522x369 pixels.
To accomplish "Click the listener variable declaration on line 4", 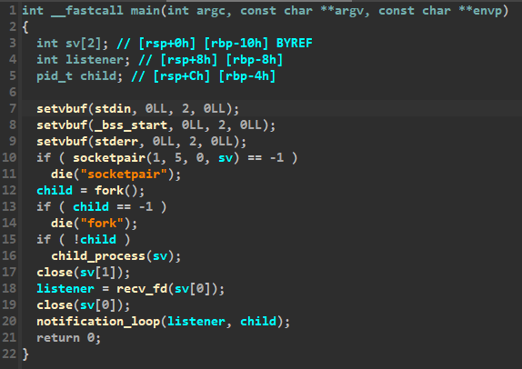I will click(x=83, y=60).
